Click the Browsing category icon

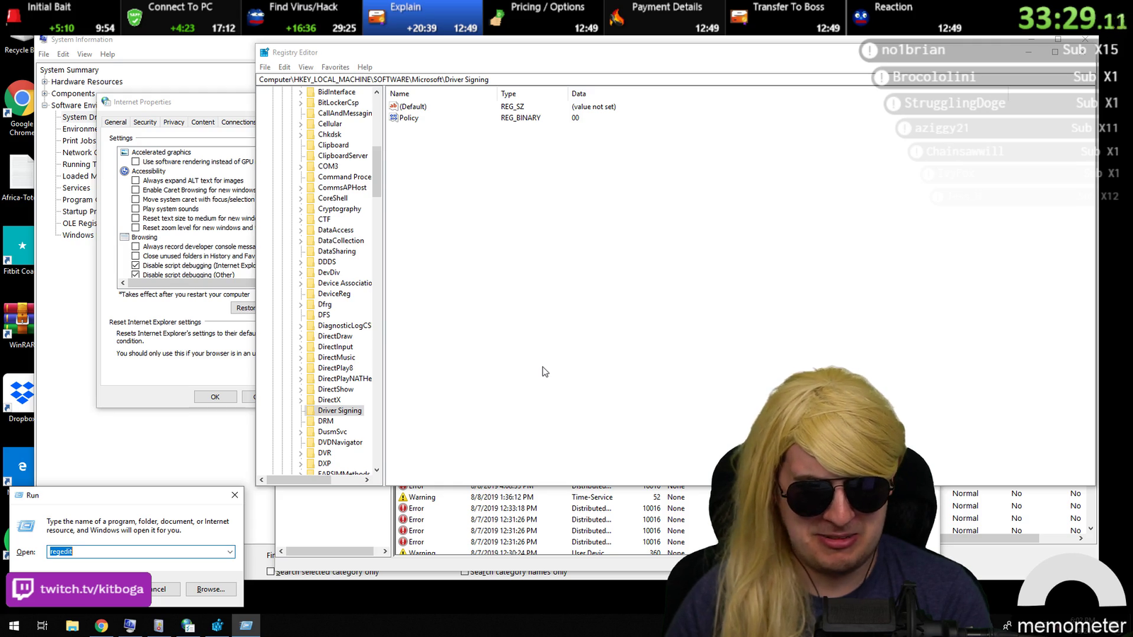(x=125, y=237)
